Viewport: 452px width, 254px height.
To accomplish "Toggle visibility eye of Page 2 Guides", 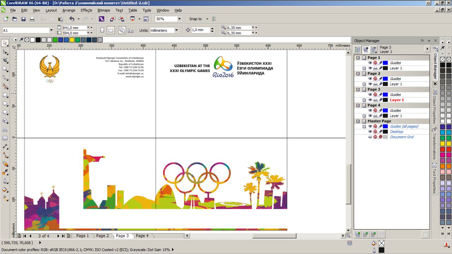I will tap(370, 79).
